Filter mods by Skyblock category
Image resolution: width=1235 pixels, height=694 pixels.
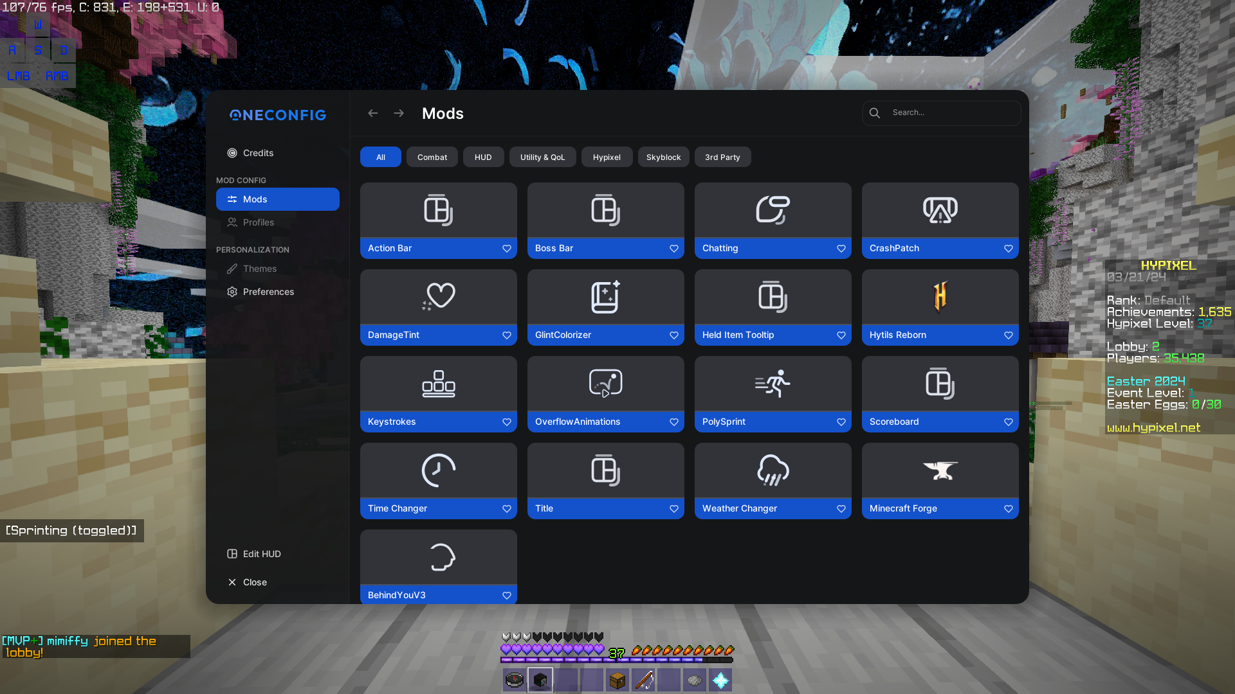pos(664,157)
